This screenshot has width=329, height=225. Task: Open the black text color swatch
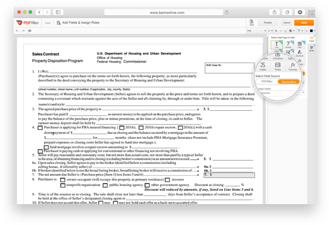coord(312,31)
